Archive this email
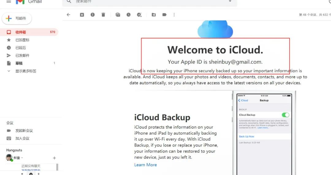The image size is (331, 175). 82,15
